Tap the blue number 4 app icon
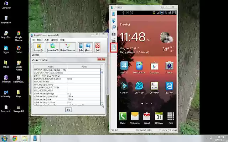Screen dimensions: 228x142 coord(124,67)
